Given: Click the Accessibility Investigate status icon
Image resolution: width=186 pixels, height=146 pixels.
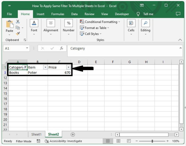Looking at the screenshot, I should pyautogui.click(x=47, y=141).
